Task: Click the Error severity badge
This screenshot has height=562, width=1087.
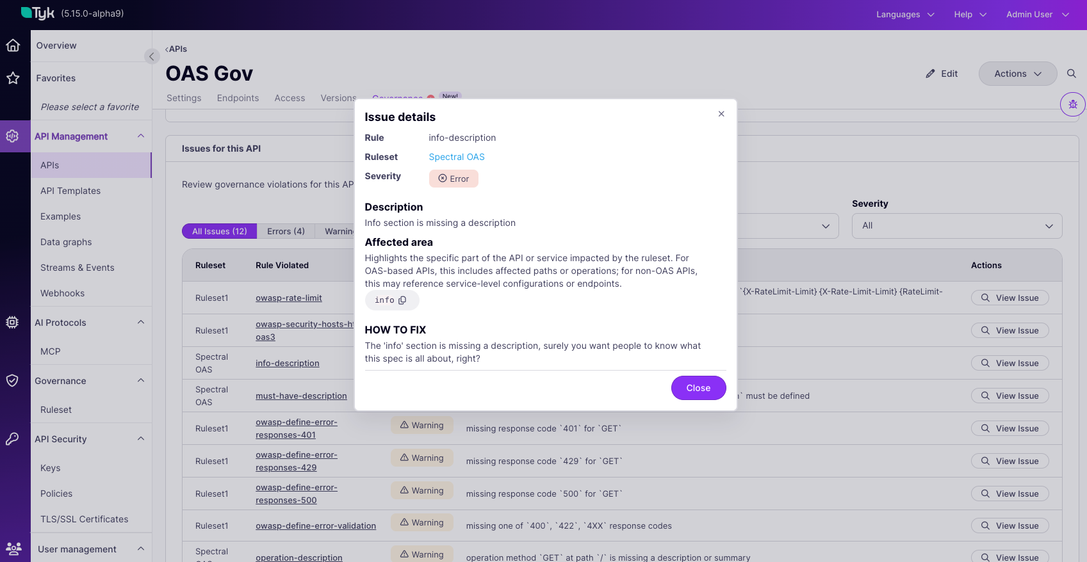Action: (454, 179)
